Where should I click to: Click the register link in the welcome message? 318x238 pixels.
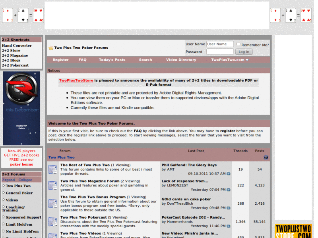227,131
